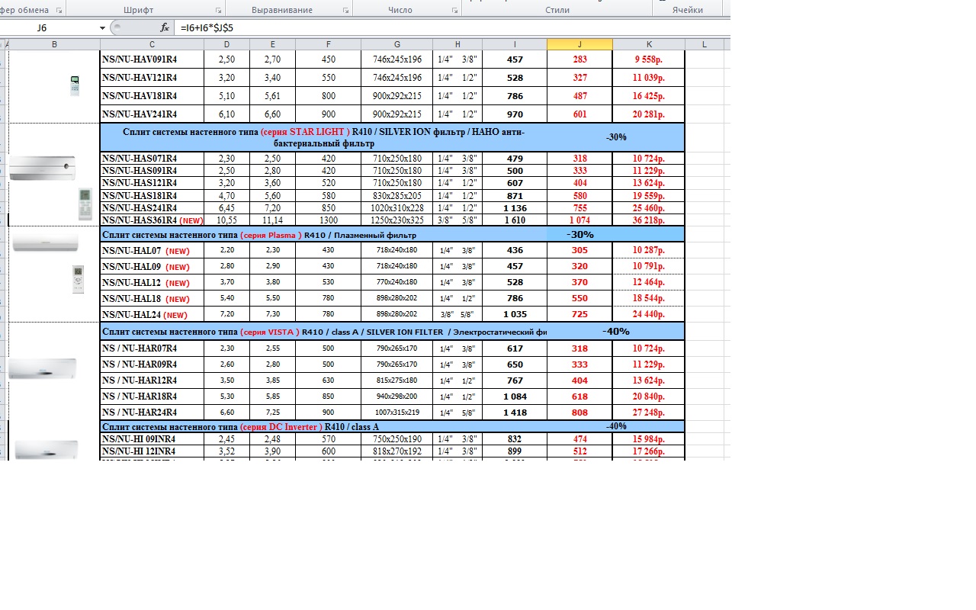976x610 pixels.
Task: Click value 1 136 in NS/NU-HAS241R4 row
Action: [515, 208]
